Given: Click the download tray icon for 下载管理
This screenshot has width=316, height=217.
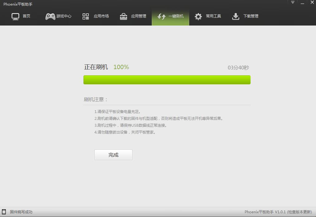Looking at the screenshot, I should 236,17.
